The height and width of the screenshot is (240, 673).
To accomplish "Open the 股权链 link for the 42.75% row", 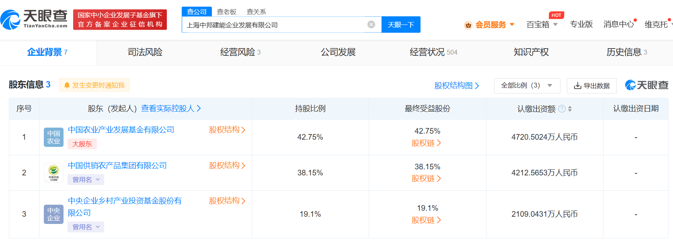I will pos(426,143).
